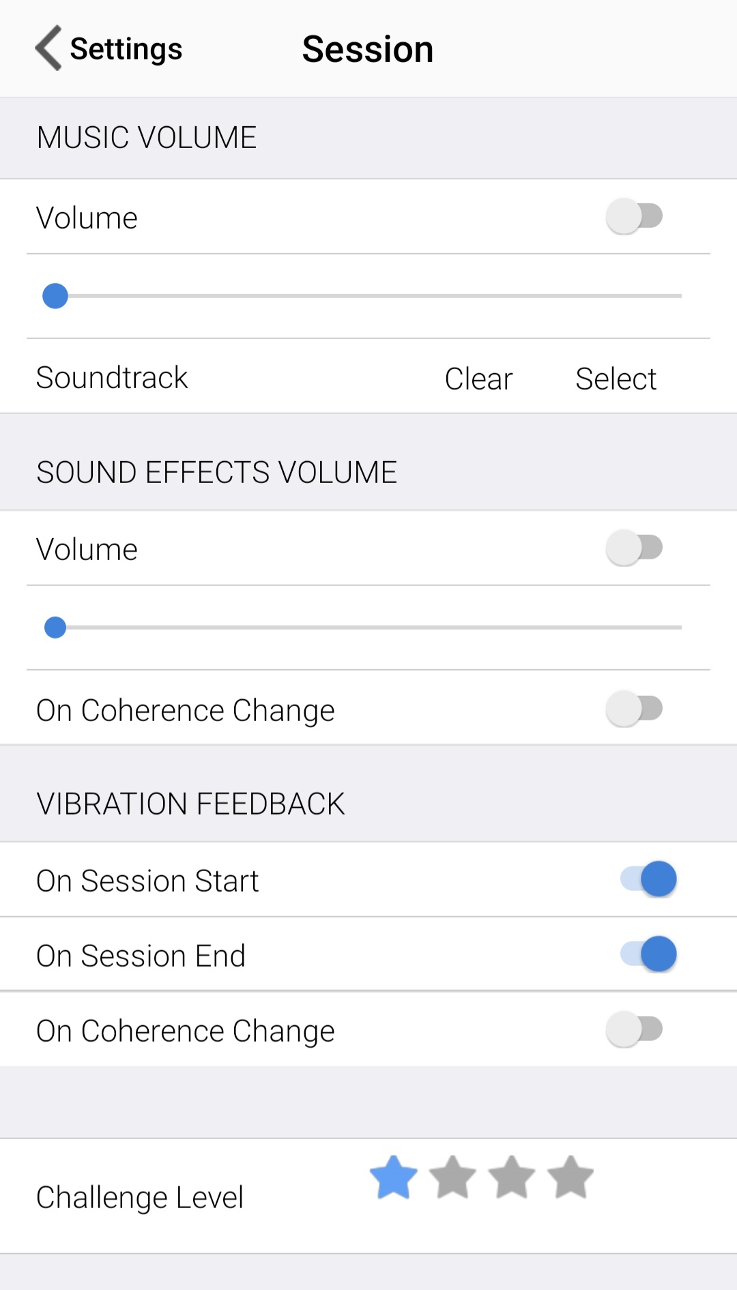
Task: Set Challenge Level to two stars
Action: coord(452,1177)
